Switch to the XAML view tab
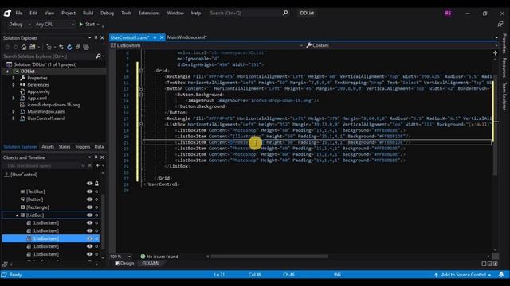The height and width of the screenshot is (286, 510). [x=151, y=264]
